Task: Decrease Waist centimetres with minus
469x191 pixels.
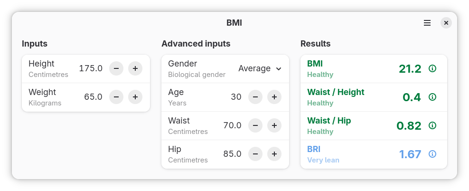Action: pyautogui.click(x=255, y=125)
